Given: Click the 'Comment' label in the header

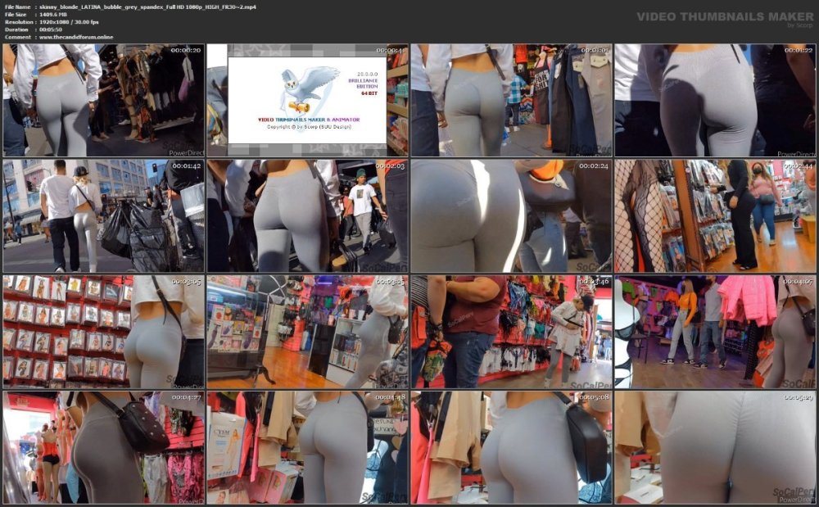Looking at the screenshot, I should [18, 37].
